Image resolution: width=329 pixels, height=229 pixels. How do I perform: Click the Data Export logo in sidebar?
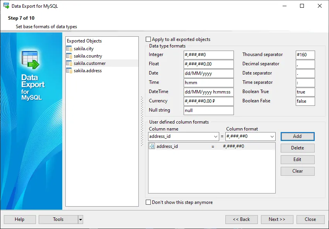pyautogui.click(x=30, y=60)
